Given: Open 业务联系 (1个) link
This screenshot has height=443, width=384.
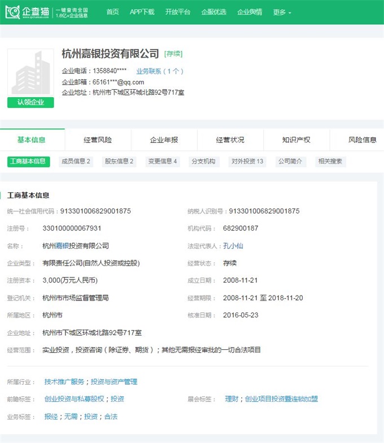Looking at the screenshot, I should 160,71.
